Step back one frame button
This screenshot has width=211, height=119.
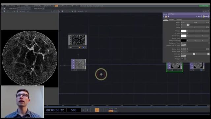coord(101,110)
